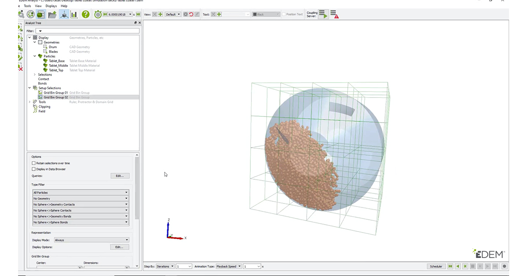This screenshot has width=528, height=276.
Task: Click the red reset view arrow icon
Action: coord(191,15)
